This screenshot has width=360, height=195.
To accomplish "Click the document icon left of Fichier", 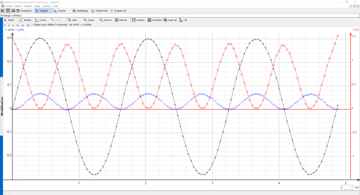I will click(2, 6).
